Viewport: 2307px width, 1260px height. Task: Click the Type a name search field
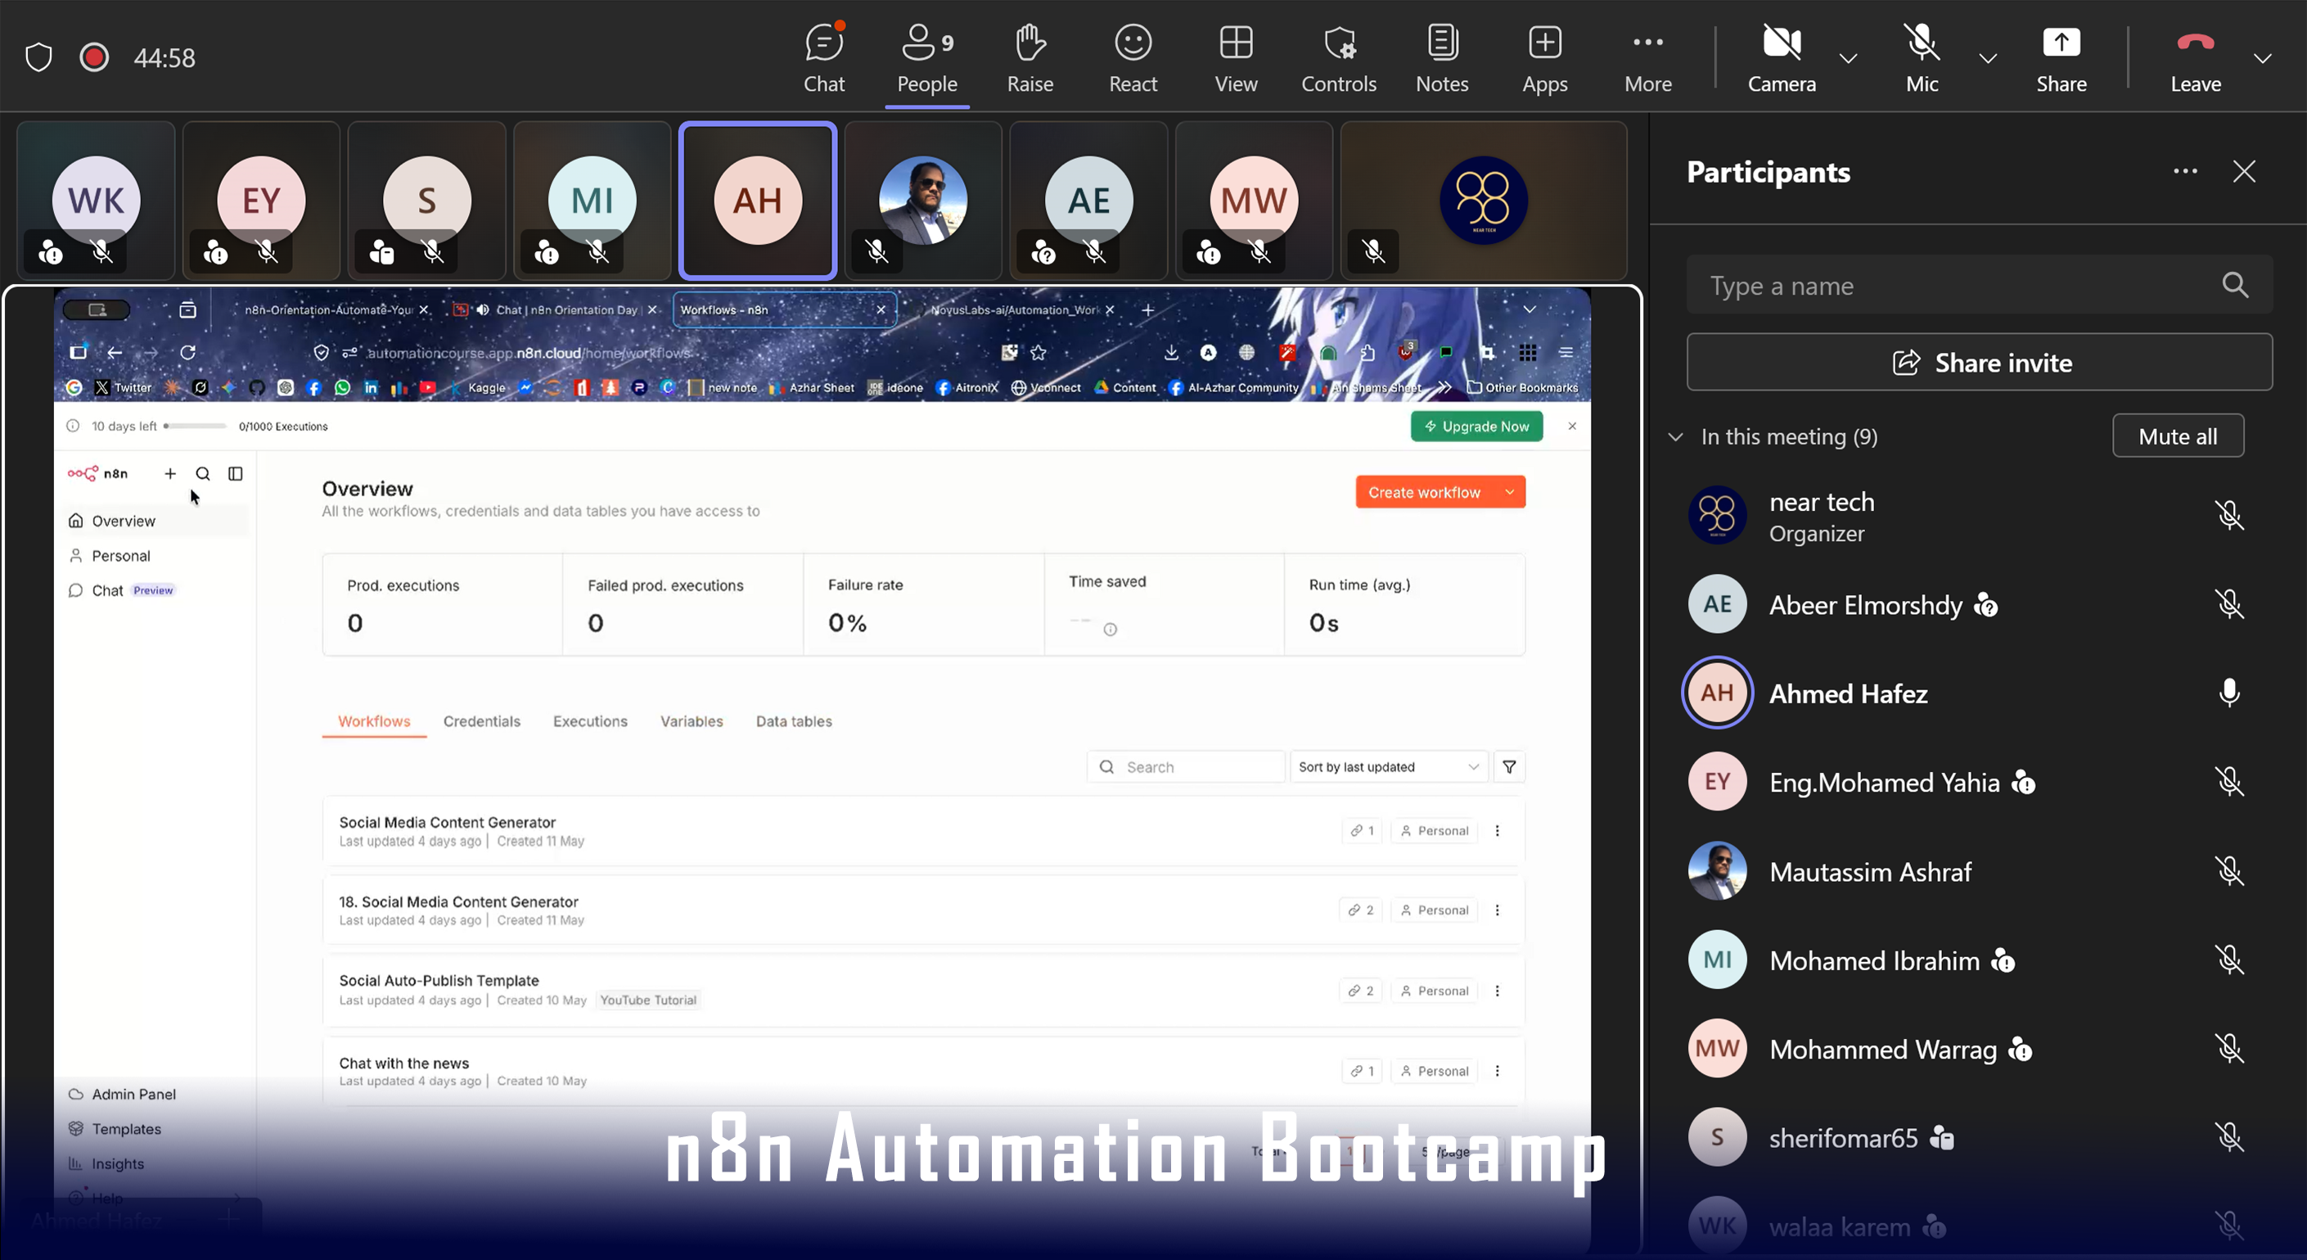[x=1979, y=285]
